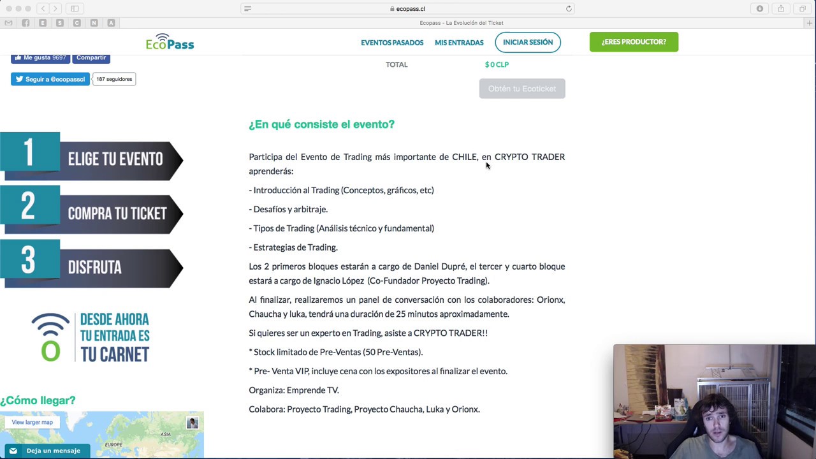Screen dimensions: 816x459
Task: Select the Ecopass - La Evolución del Ticket tab
Action: tap(462, 23)
